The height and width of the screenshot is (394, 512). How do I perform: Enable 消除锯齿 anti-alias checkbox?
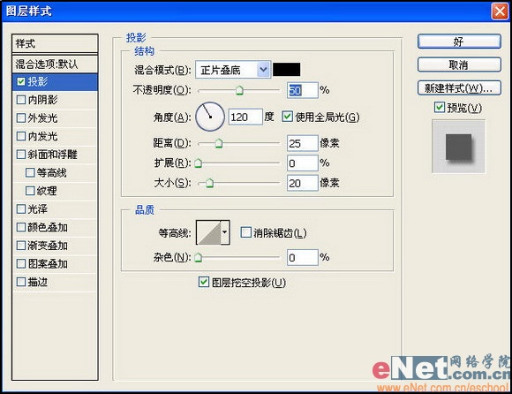[x=245, y=232]
